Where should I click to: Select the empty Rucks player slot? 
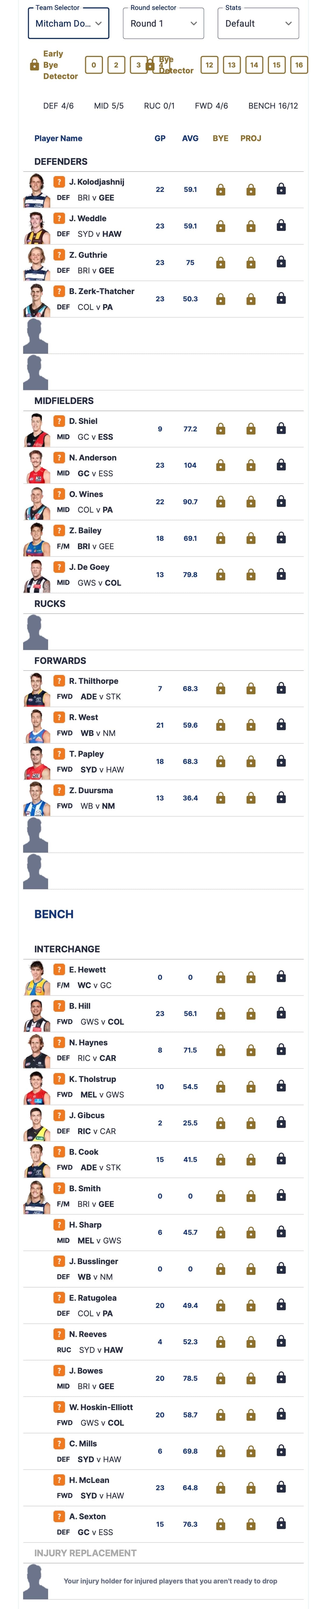tap(163, 632)
